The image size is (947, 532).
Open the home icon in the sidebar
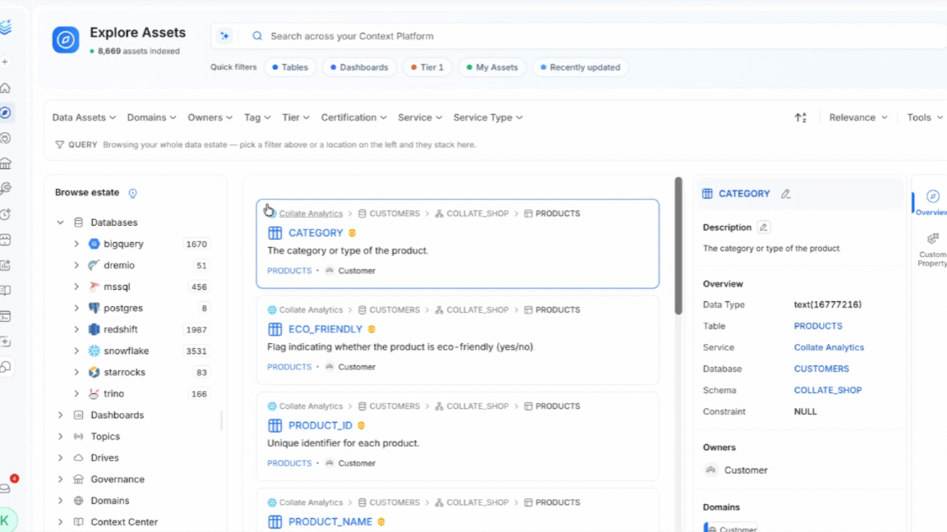[6, 88]
